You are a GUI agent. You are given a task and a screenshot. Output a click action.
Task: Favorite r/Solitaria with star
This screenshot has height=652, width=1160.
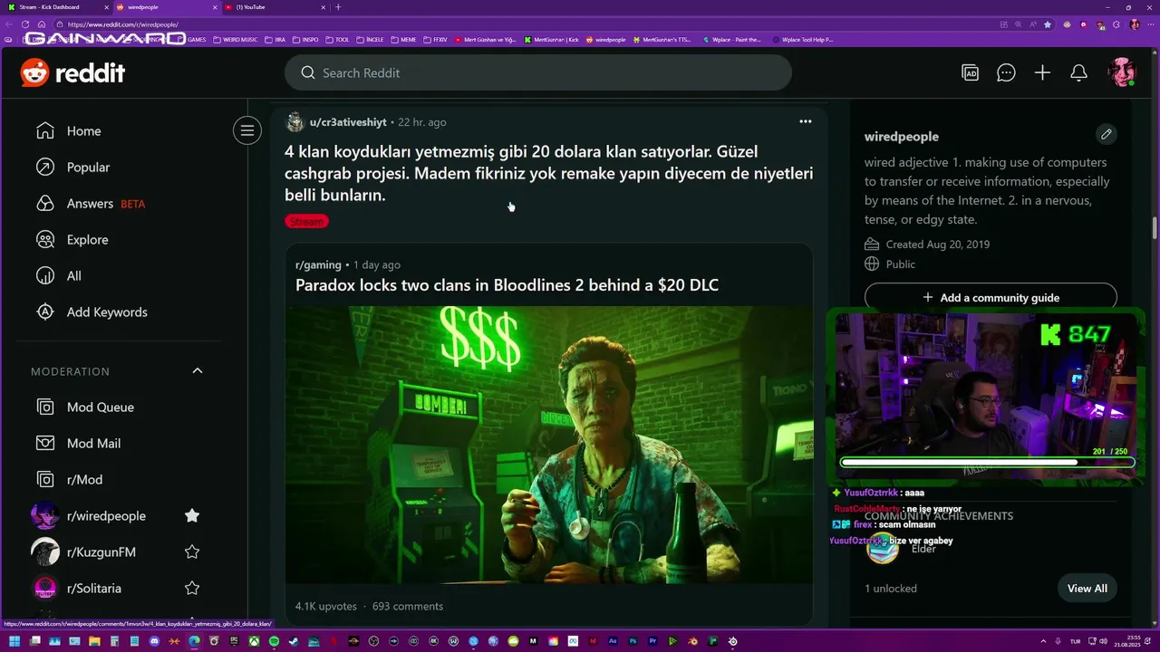pyautogui.click(x=192, y=588)
